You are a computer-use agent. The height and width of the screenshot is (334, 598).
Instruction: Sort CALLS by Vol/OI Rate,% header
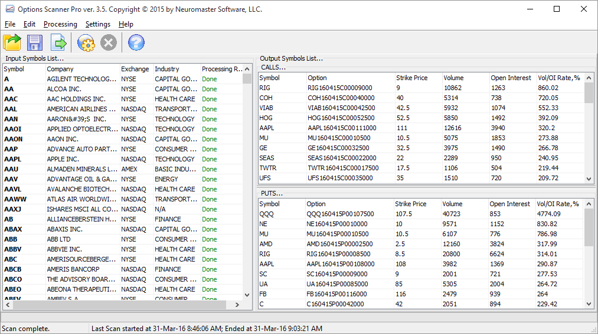(560, 78)
